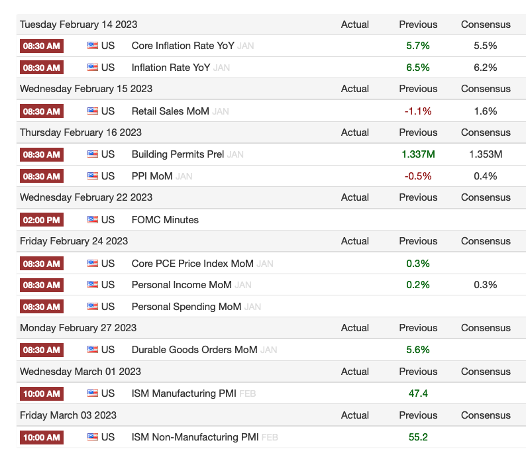Open Retail Sales MoM indicator
This screenshot has width=526, height=465.
coord(170,111)
